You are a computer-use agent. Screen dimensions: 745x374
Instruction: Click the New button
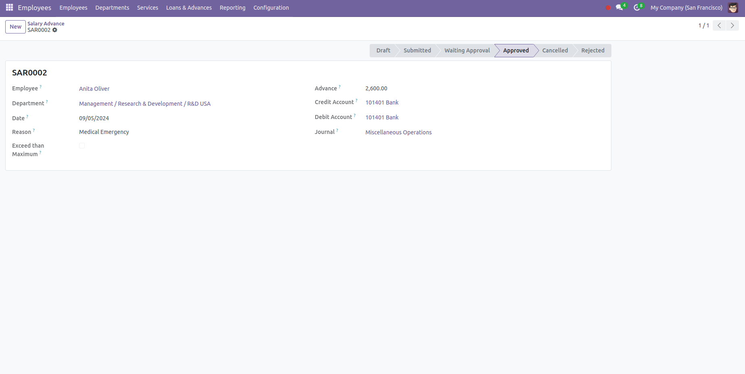[15, 27]
